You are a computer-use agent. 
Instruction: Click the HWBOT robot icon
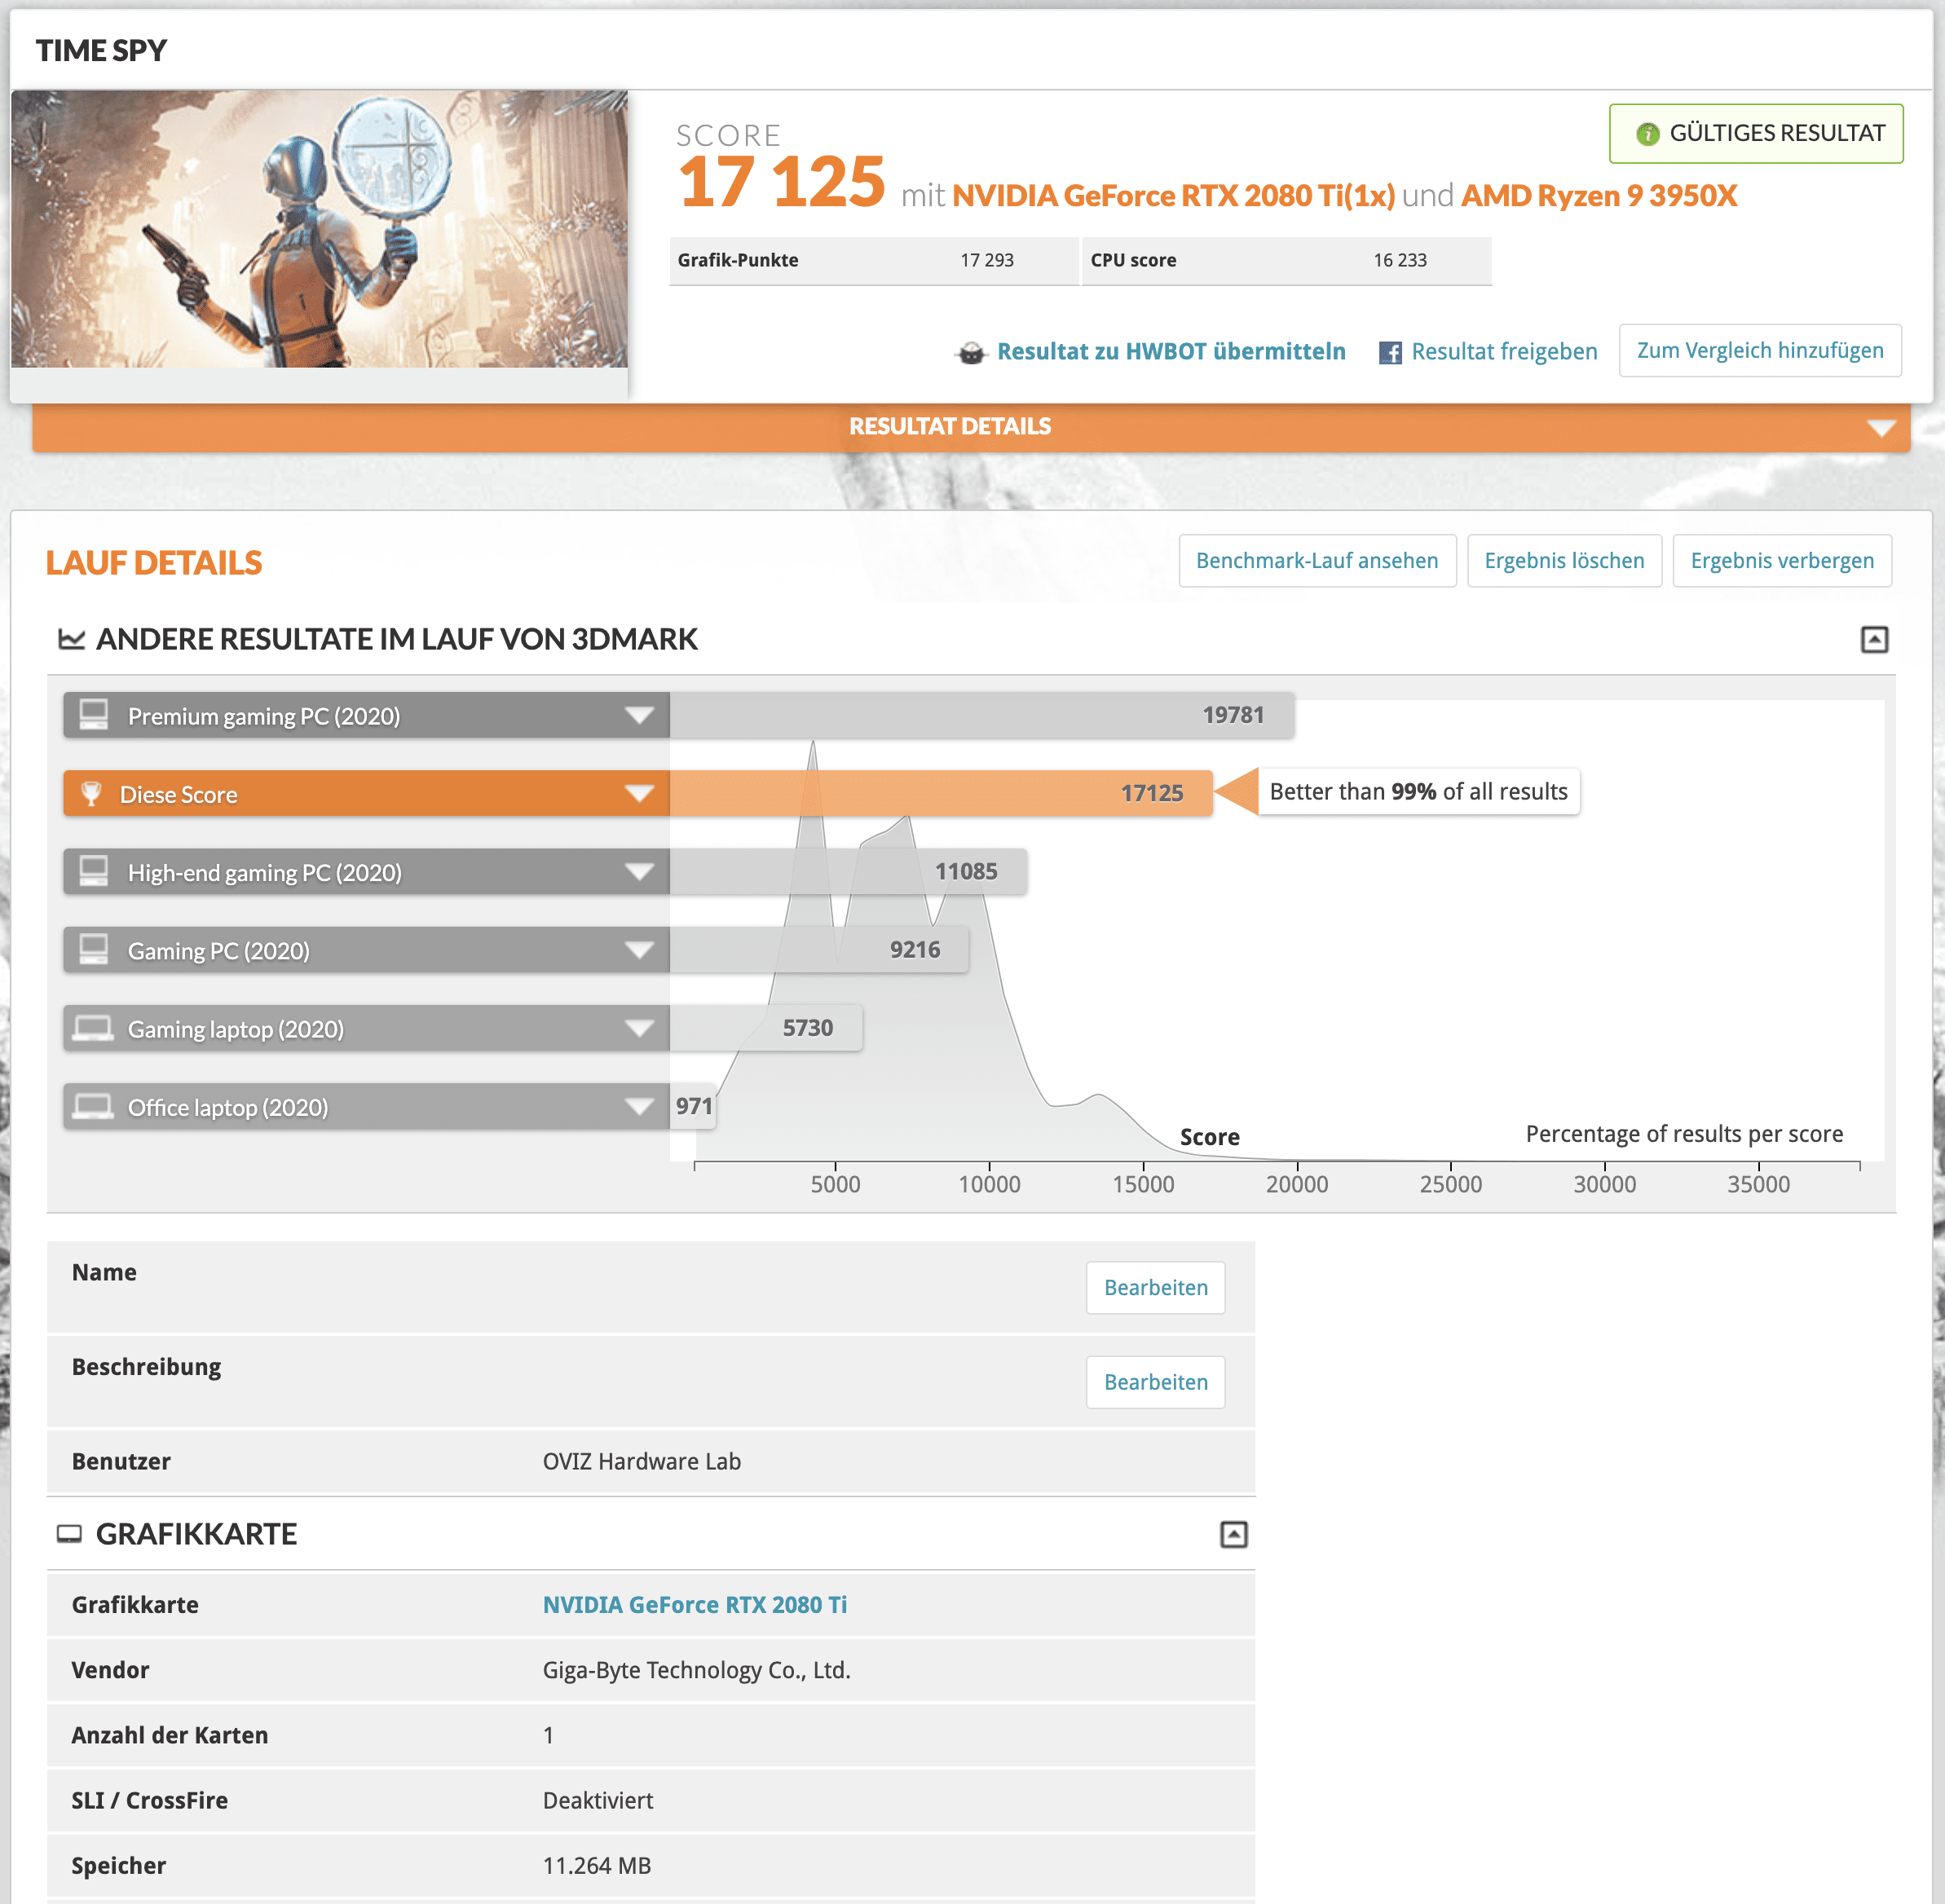click(971, 352)
